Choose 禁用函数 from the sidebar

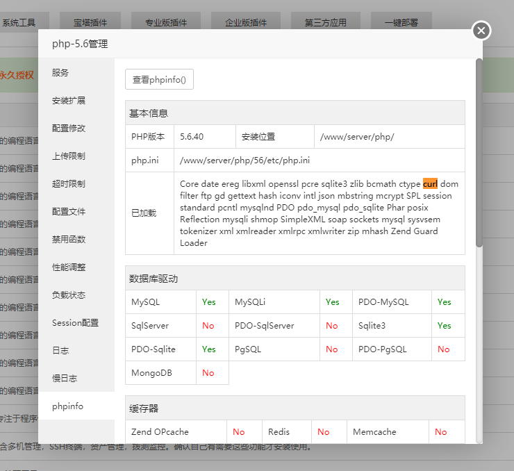click(69, 240)
